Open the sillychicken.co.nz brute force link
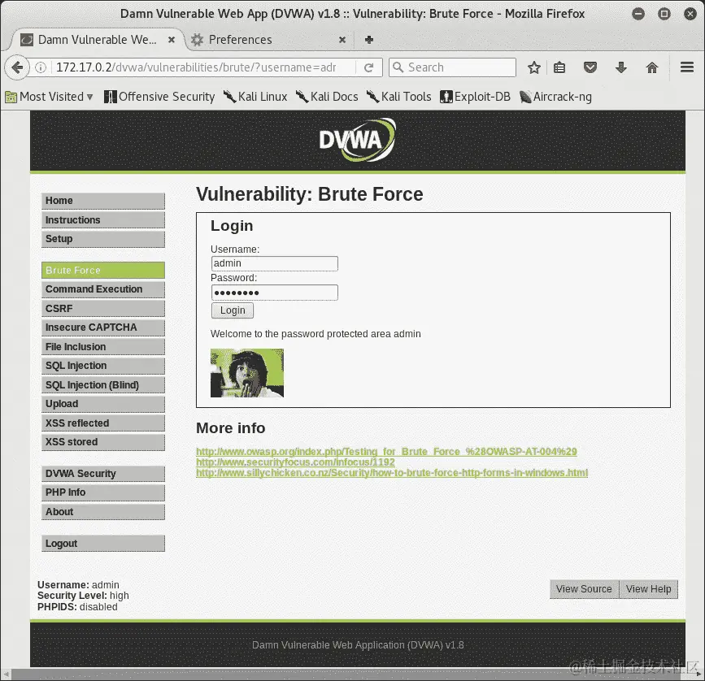Viewport: 705px width, 681px height. [x=392, y=473]
